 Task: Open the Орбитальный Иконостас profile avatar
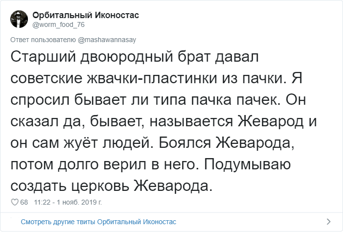tap(18, 20)
